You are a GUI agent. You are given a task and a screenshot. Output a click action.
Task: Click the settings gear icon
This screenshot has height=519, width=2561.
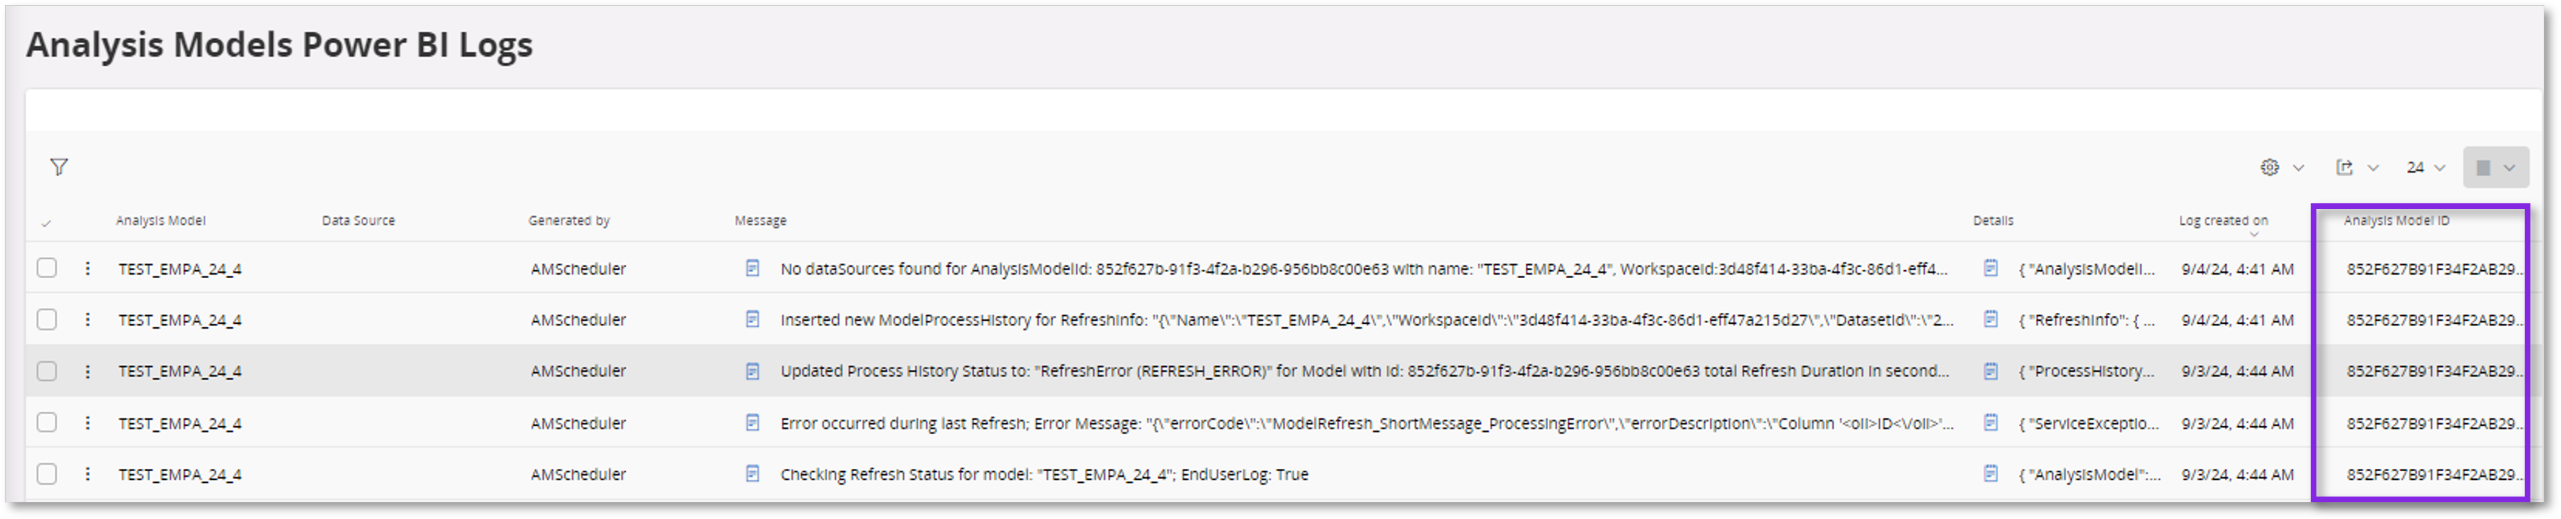coord(2270,168)
